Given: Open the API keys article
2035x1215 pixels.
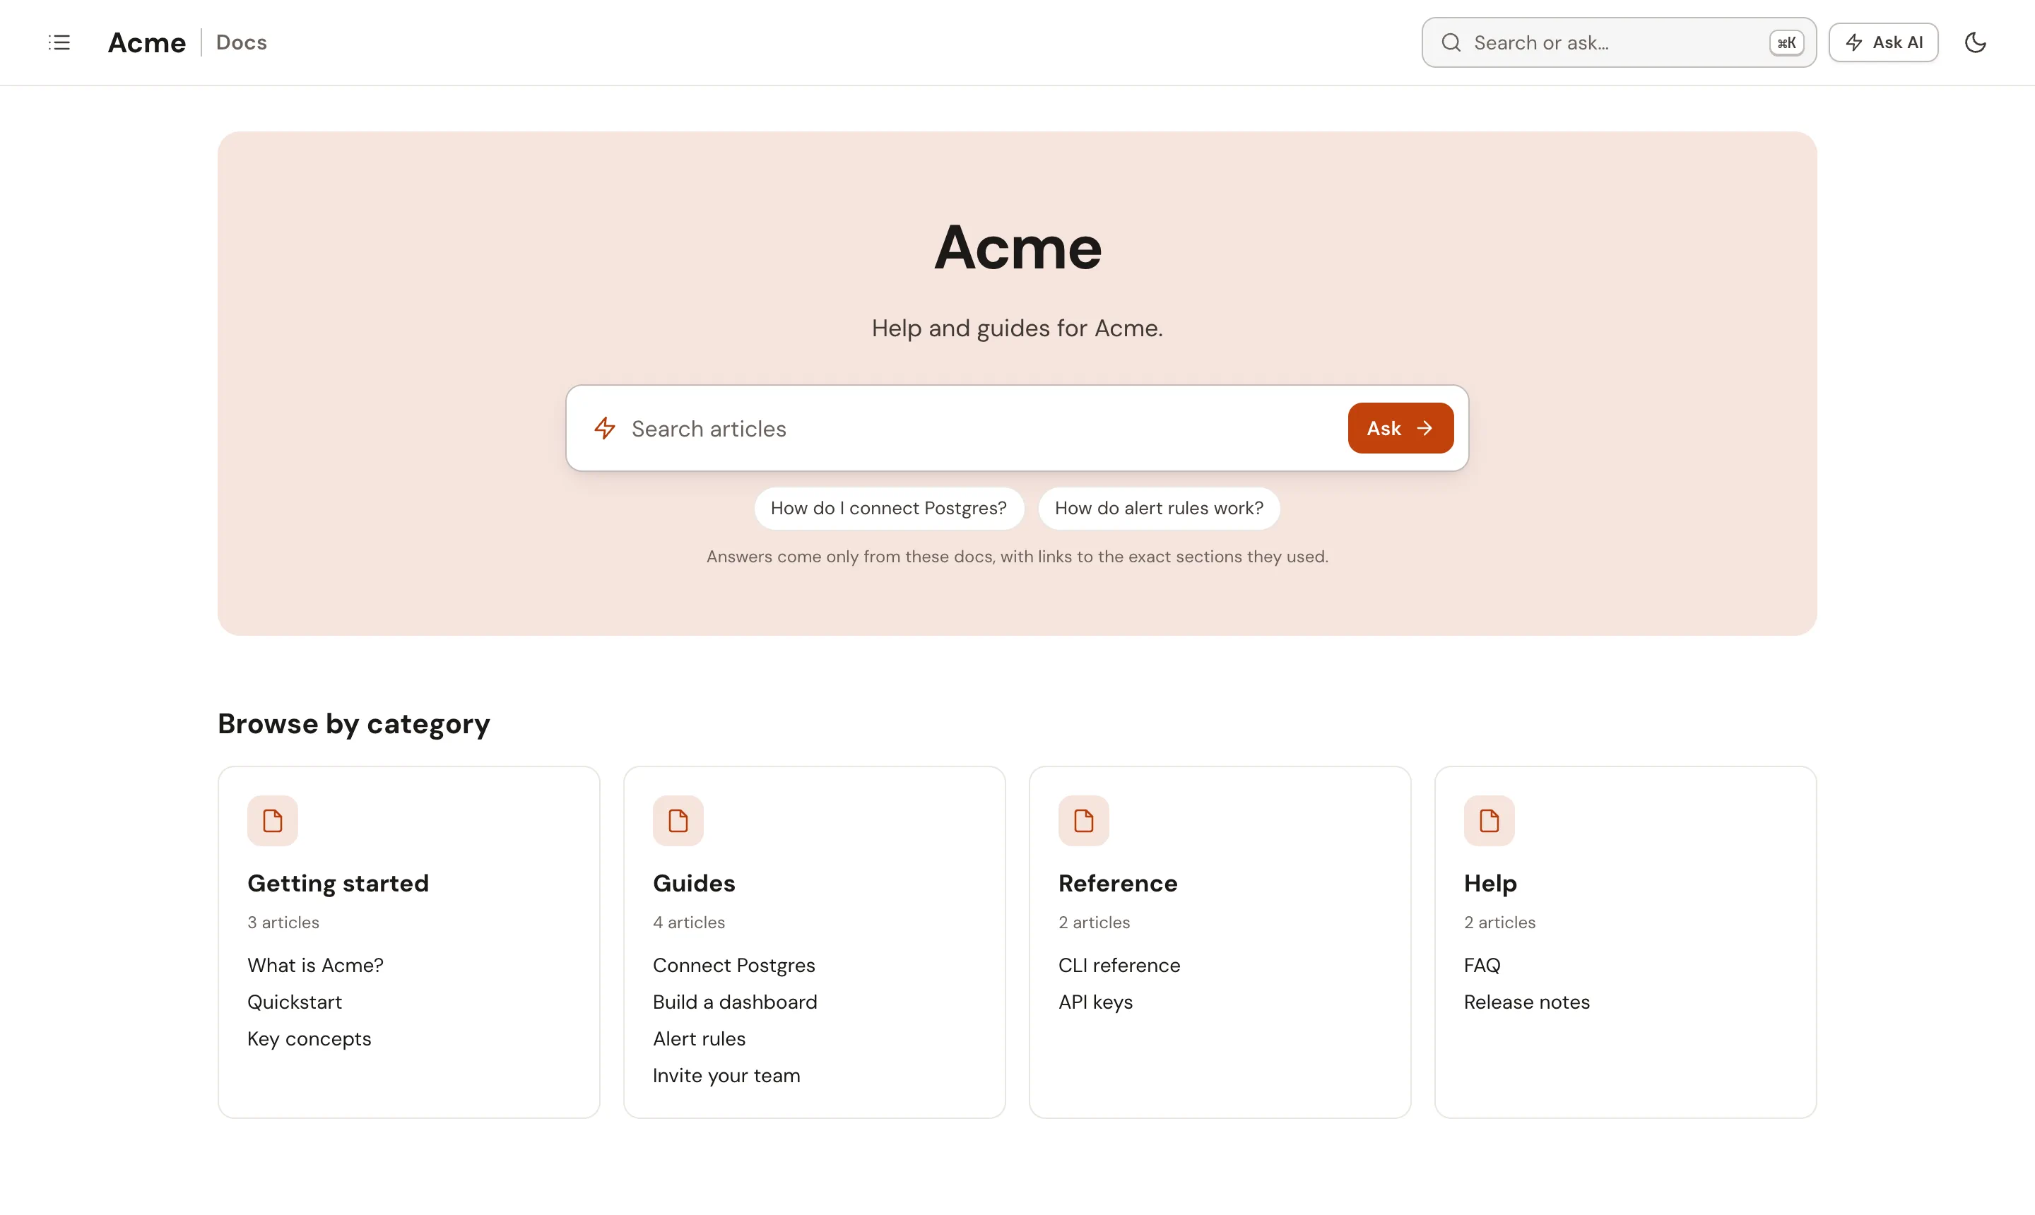Looking at the screenshot, I should pos(1096,1002).
